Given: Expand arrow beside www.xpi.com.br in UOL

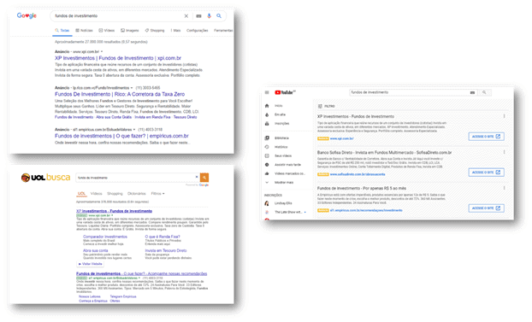Looking at the screenshot, I should [112, 215].
